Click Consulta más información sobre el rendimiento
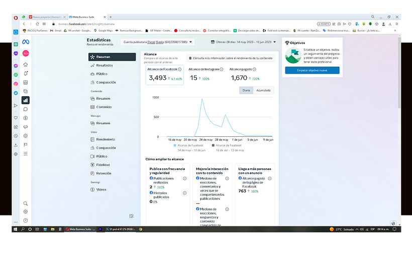Viewport: 412px width, 257px height. (x=231, y=58)
